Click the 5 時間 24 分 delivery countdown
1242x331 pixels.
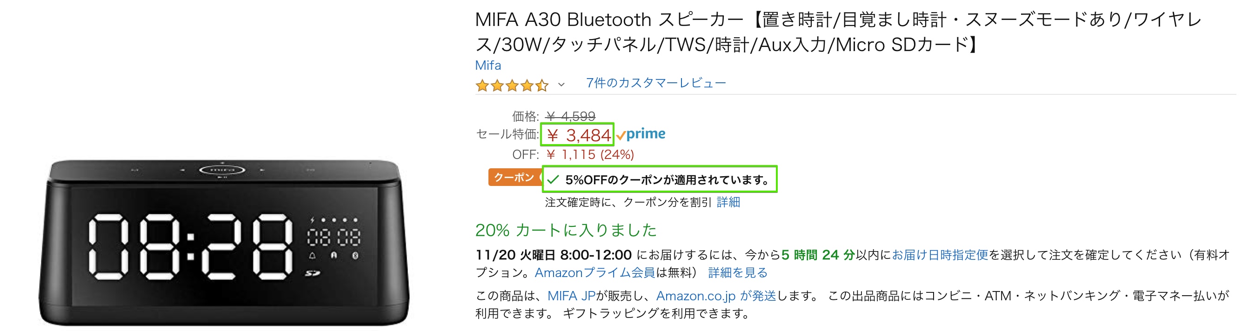tap(817, 255)
